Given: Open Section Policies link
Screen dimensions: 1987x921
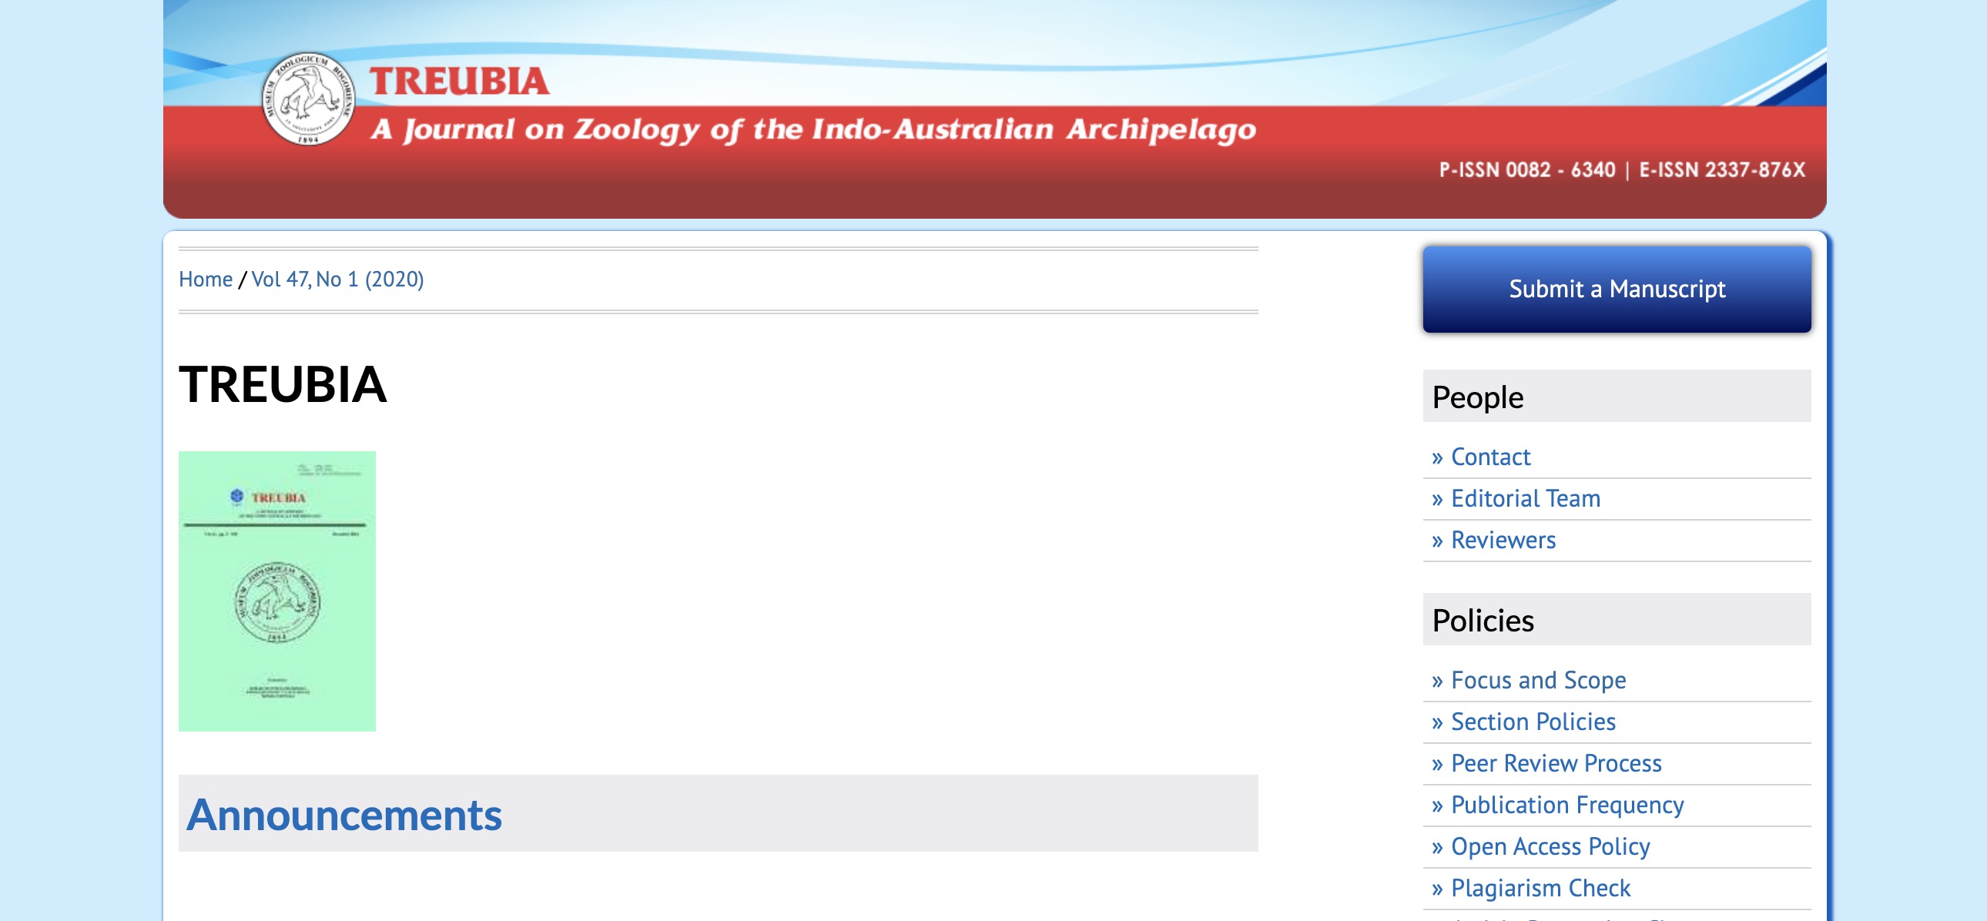Looking at the screenshot, I should tap(1532, 722).
